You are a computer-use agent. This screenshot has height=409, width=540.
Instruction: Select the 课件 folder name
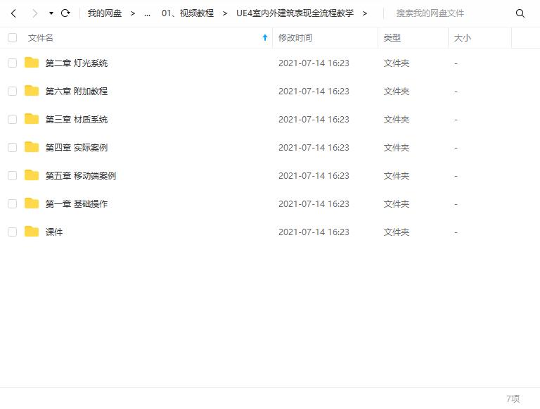point(54,232)
